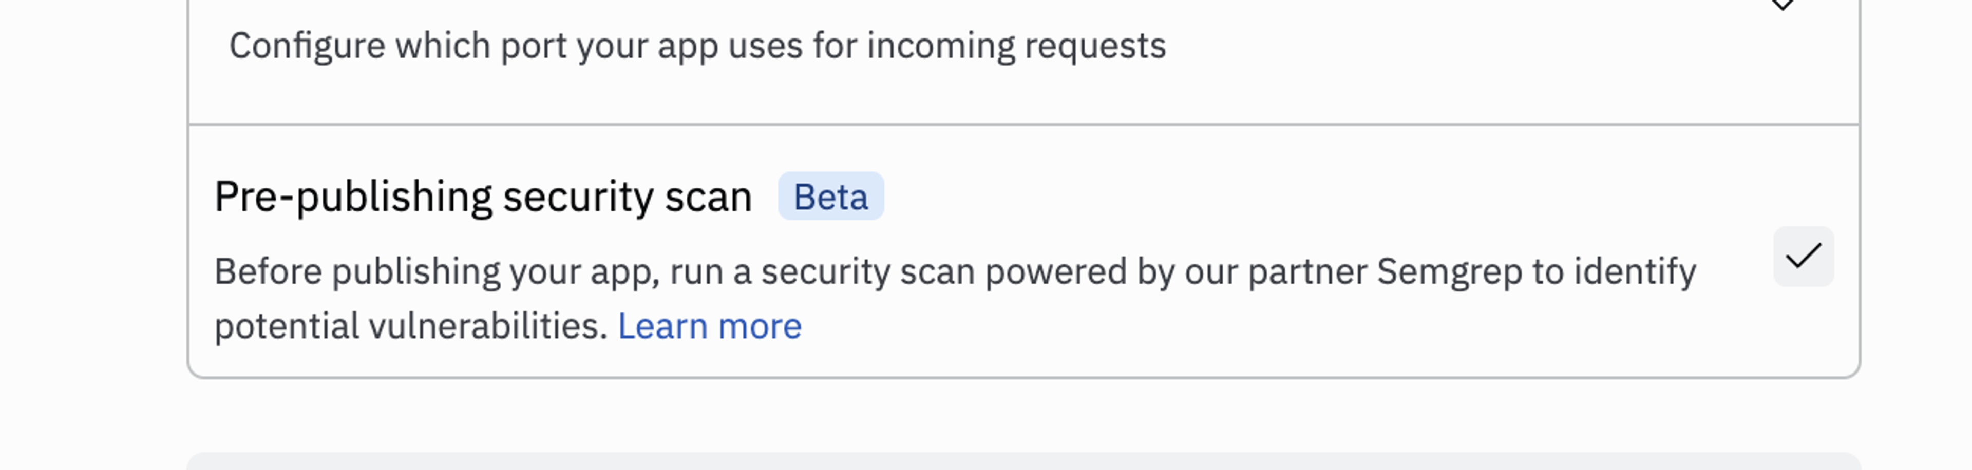Click the word 'Pre-publishing' in the heading
The height and width of the screenshot is (470, 1972).
(x=353, y=197)
